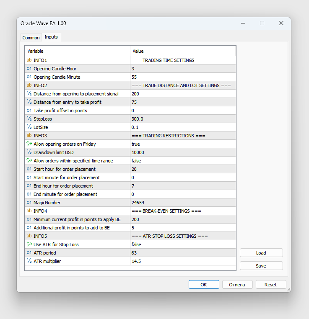
Task: Click the ATR period value cell
Action: click(x=183, y=253)
